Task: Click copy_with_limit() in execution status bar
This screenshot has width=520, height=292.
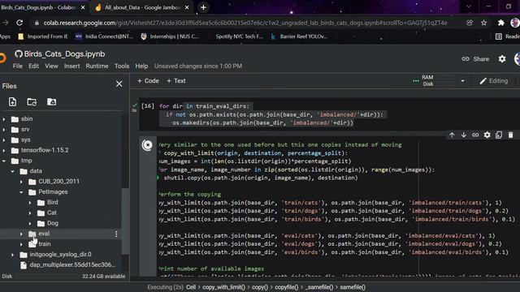Action: coord(224,287)
